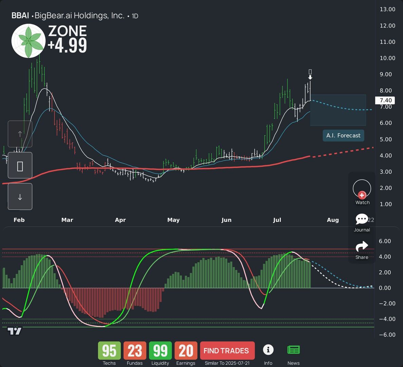Click the Jun month label on axis
403x367 pixels.
[x=226, y=220]
